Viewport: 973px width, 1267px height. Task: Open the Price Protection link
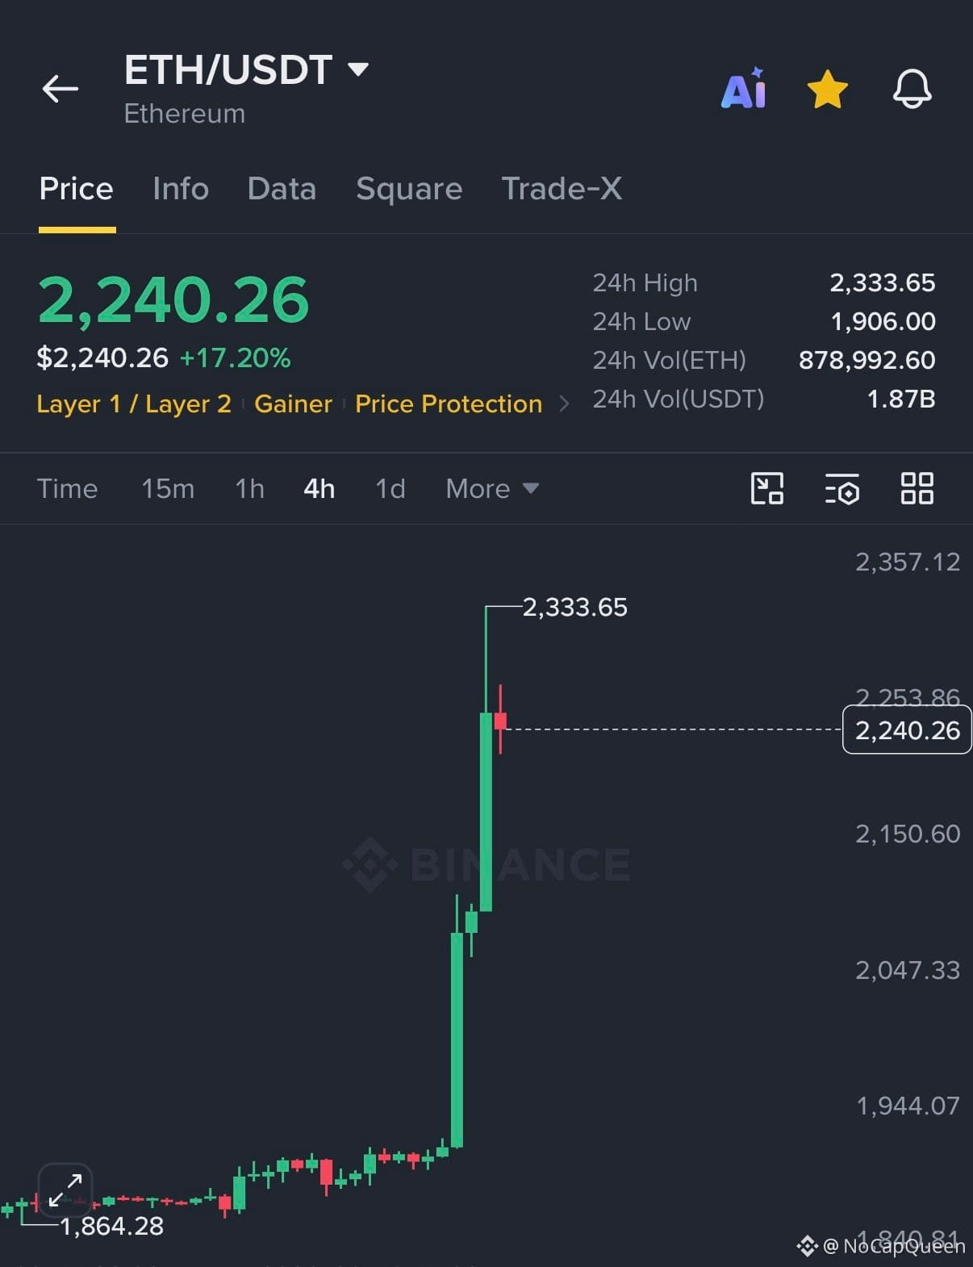pyautogui.click(x=449, y=404)
